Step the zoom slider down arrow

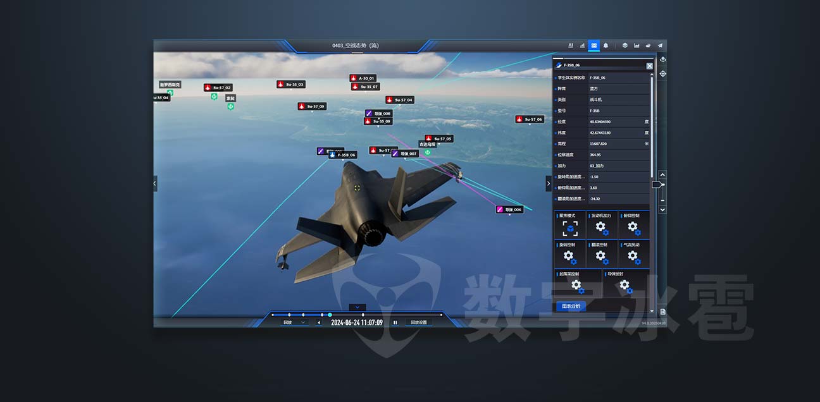[x=662, y=209]
